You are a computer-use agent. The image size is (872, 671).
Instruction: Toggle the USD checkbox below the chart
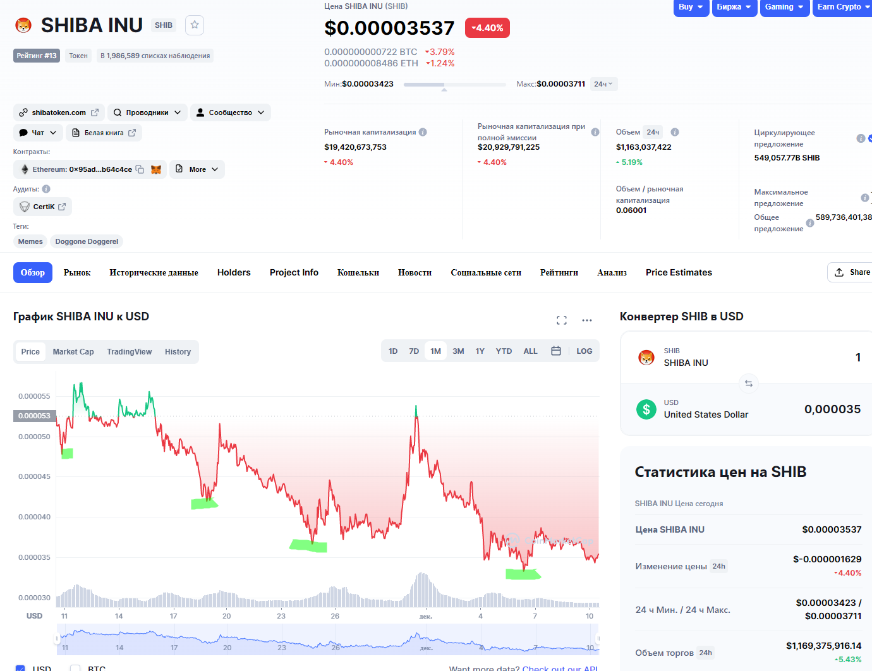20,668
